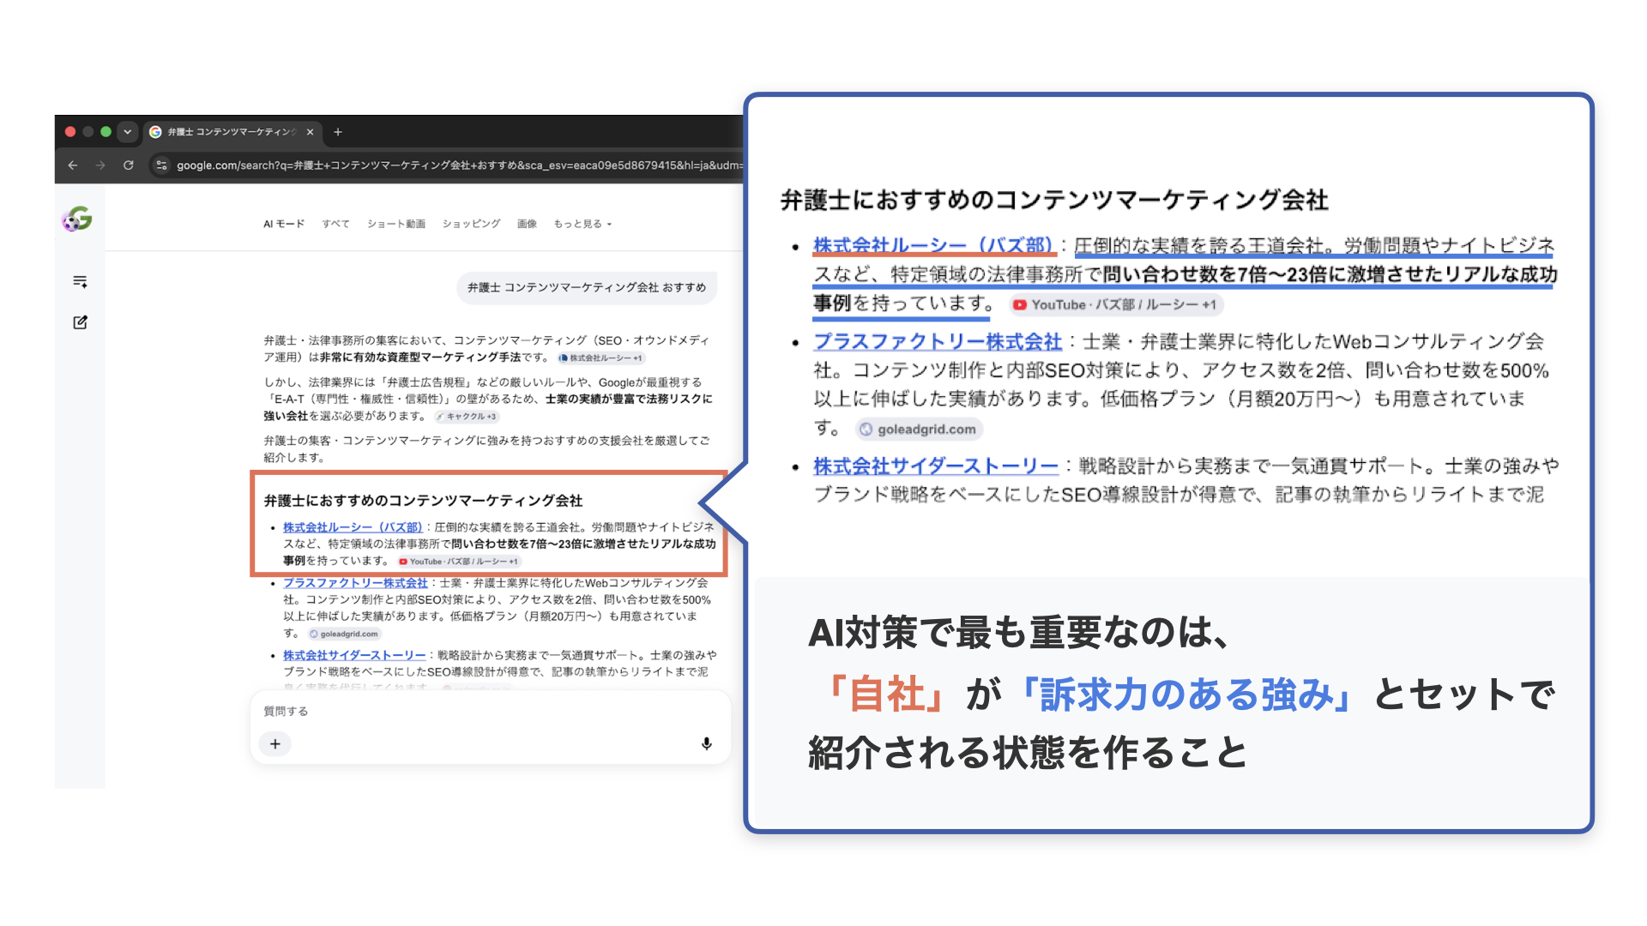The width and height of the screenshot is (1647, 926).
Task: Open the キャククル+3 source chip
Action: tap(467, 417)
